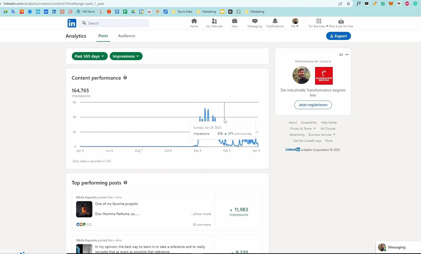Viewport: 421px width, 254px height.
Task: Open the SoundCloud bookmark icon
Action: (22, 11)
